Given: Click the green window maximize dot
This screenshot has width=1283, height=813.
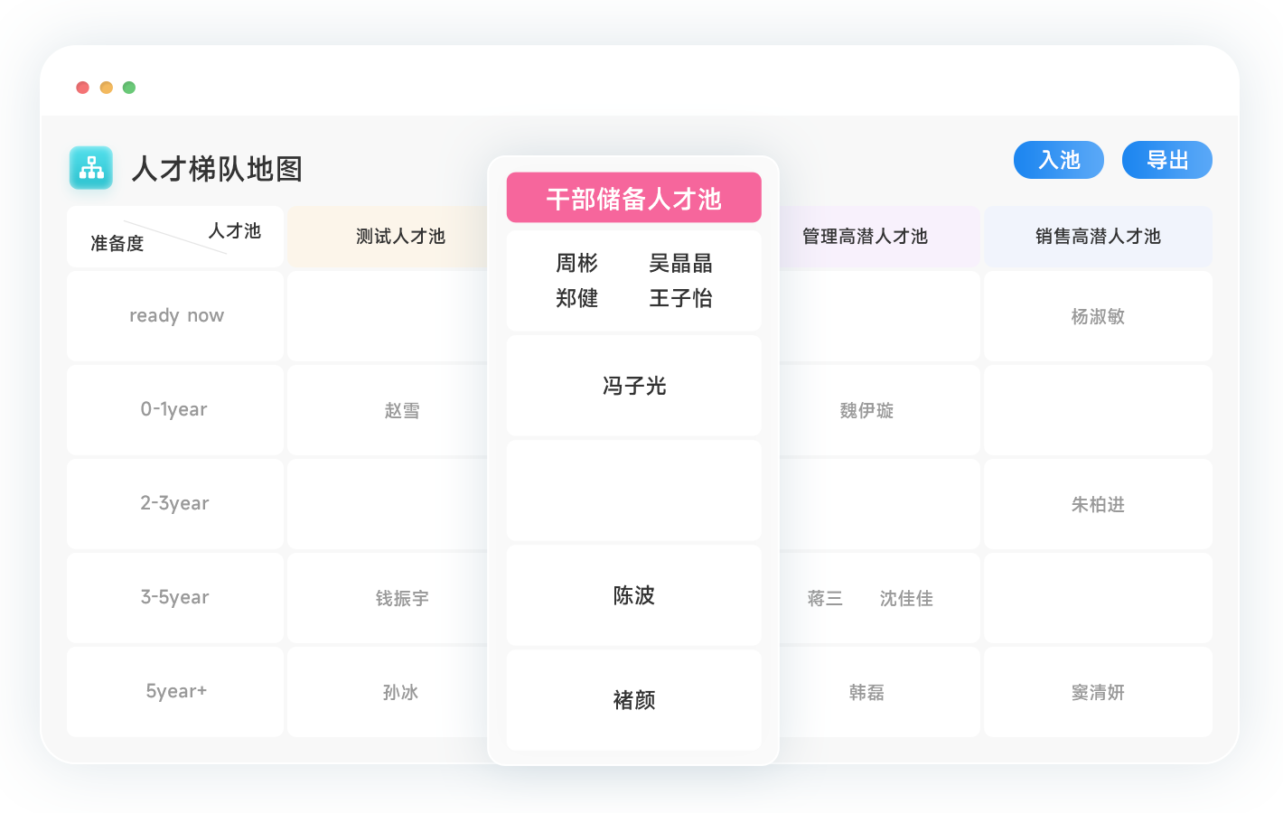Looking at the screenshot, I should [x=129, y=88].
